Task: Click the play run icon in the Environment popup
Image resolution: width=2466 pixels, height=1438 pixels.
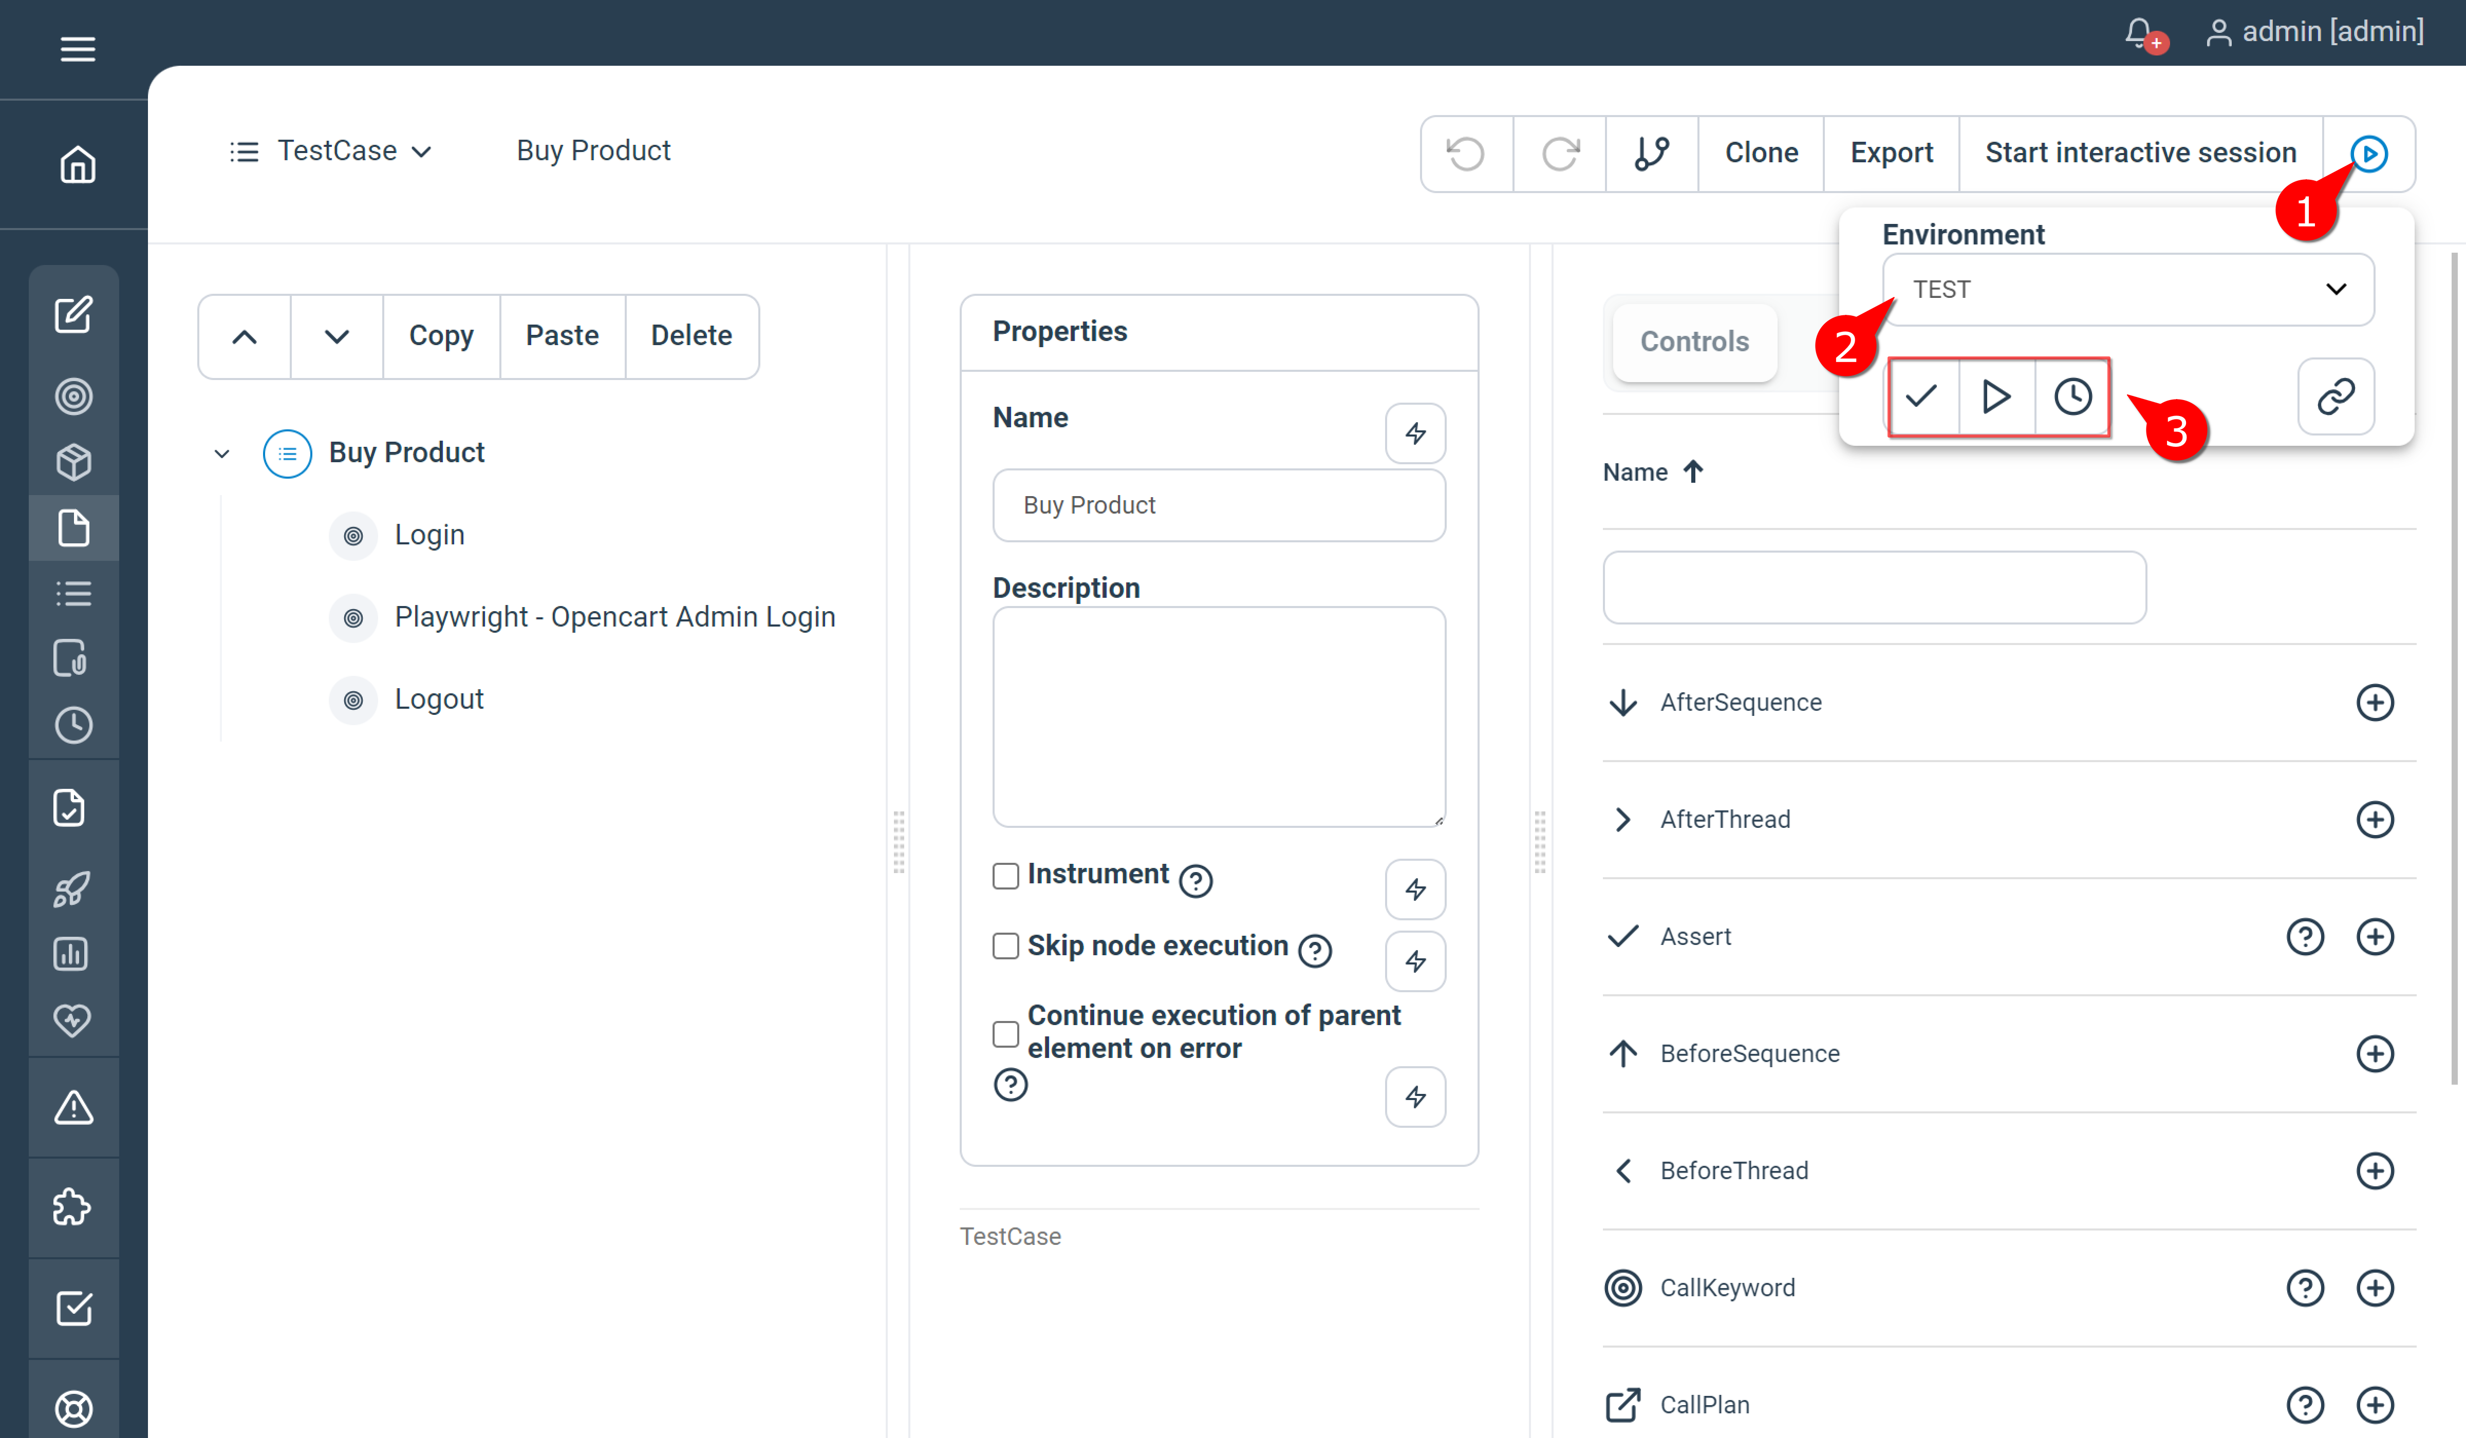Action: pyautogui.click(x=1996, y=397)
